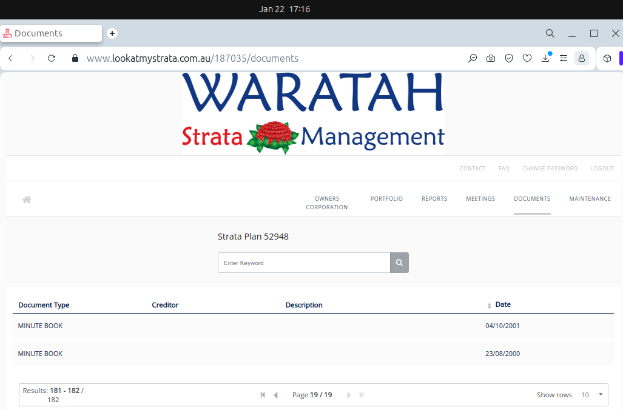Click the Contact link
The image size is (623, 410).
473,169
